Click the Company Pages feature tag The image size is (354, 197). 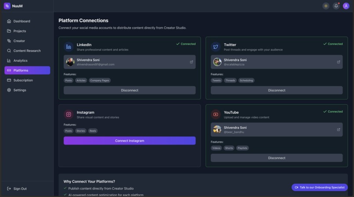tap(100, 80)
